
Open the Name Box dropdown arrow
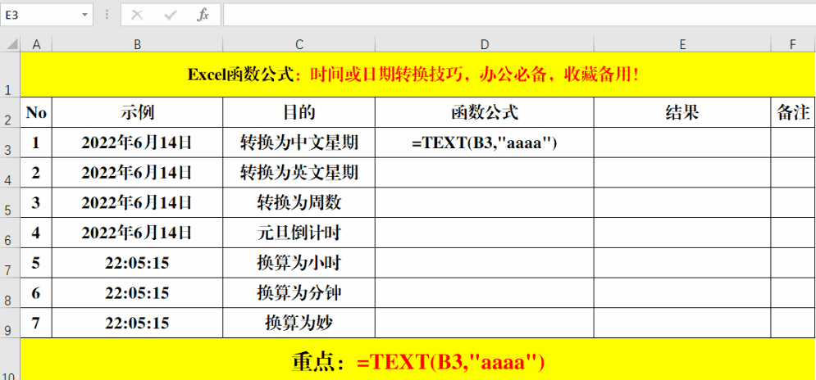pyautogui.click(x=84, y=15)
